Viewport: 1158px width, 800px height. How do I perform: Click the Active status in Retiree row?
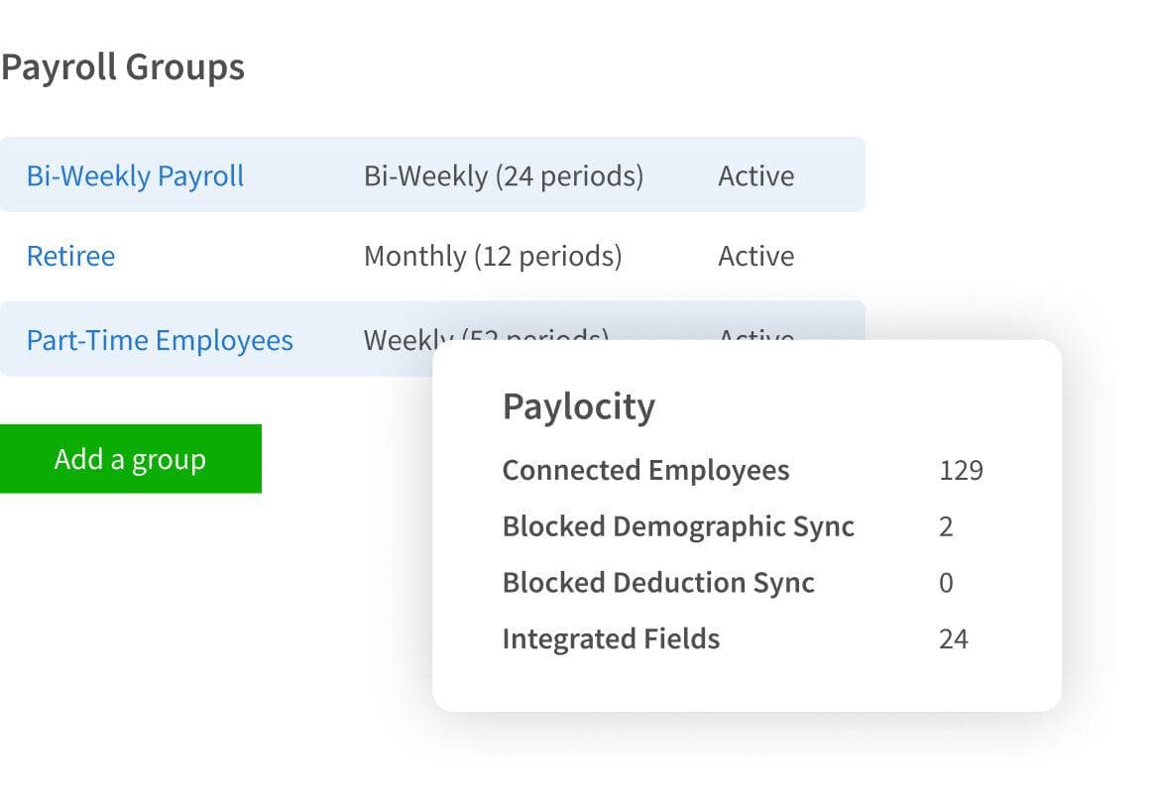(x=755, y=257)
